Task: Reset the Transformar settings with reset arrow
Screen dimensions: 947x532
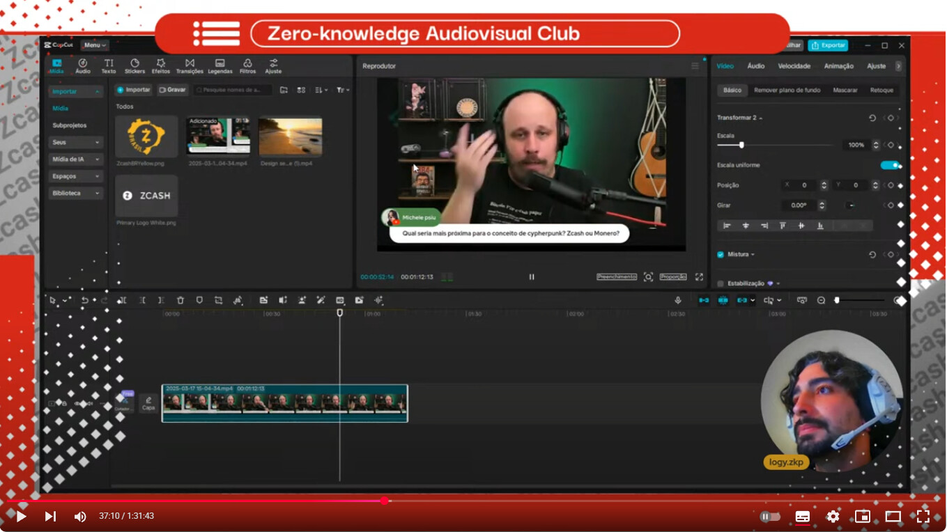Action: pyautogui.click(x=872, y=118)
